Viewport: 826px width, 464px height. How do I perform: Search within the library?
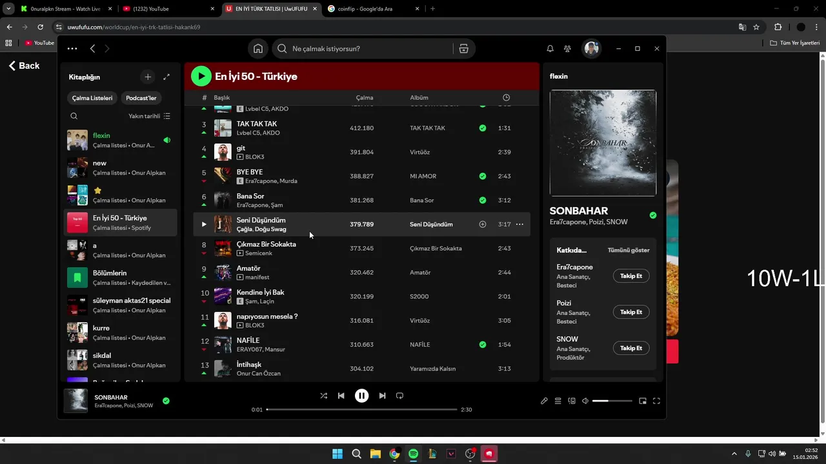click(x=74, y=116)
